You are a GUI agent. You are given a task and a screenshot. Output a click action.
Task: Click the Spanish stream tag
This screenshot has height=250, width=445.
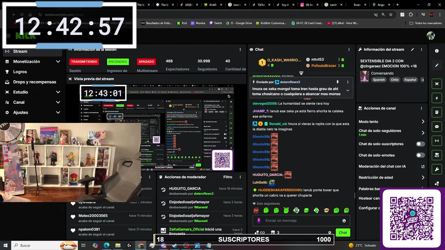[379, 80]
